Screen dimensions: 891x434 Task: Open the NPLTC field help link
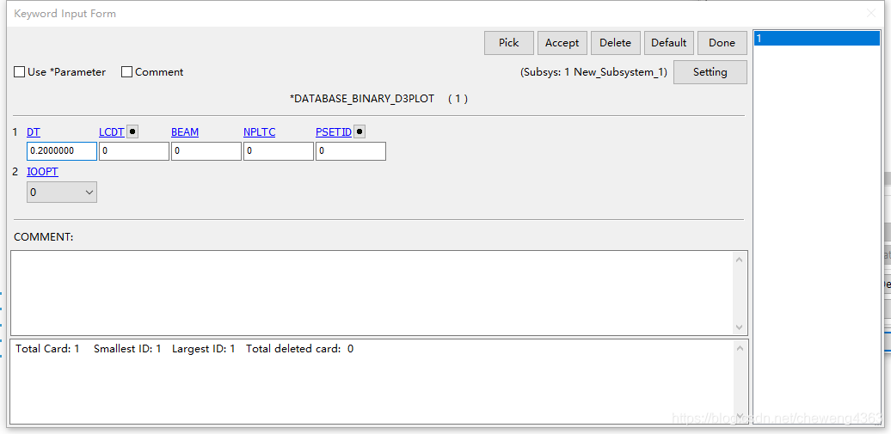coord(259,132)
